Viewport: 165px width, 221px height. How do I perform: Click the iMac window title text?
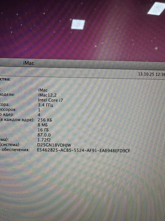(29, 63)
